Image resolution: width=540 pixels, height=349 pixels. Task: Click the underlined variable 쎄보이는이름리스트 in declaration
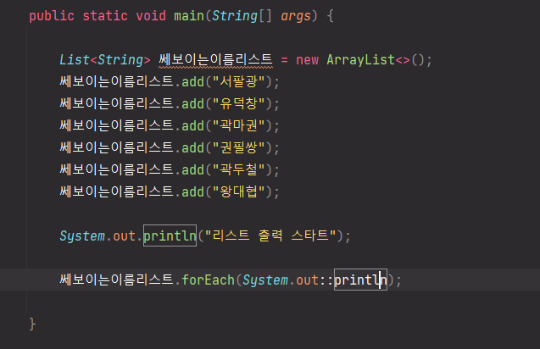pos(215,60)
